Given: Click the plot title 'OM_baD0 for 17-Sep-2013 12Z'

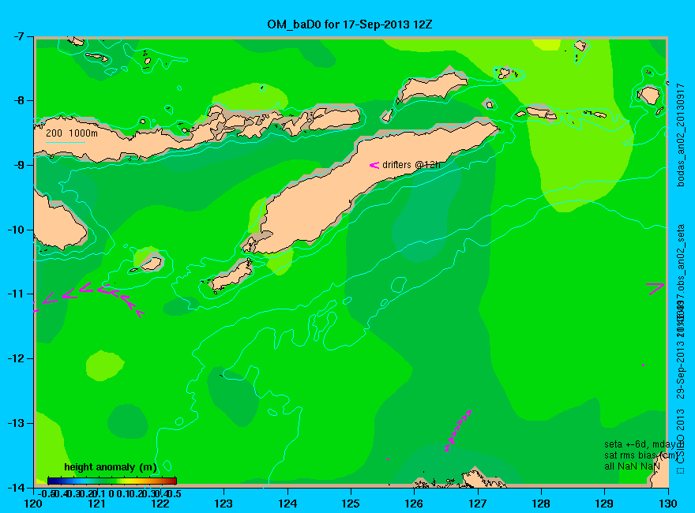Looking at the screenshot, I should [x=349, y=24].
